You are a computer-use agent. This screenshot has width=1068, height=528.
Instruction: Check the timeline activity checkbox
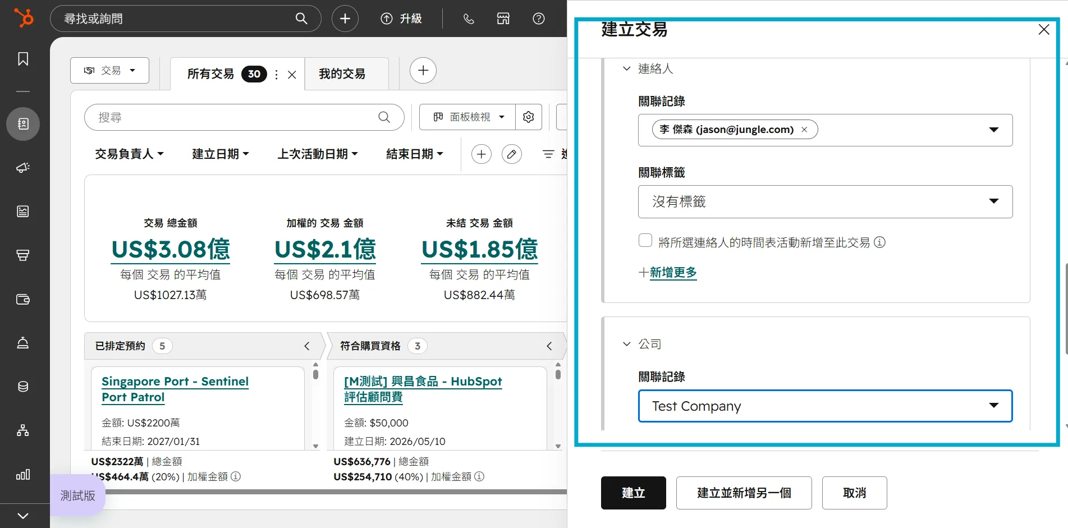click(645, 241)
